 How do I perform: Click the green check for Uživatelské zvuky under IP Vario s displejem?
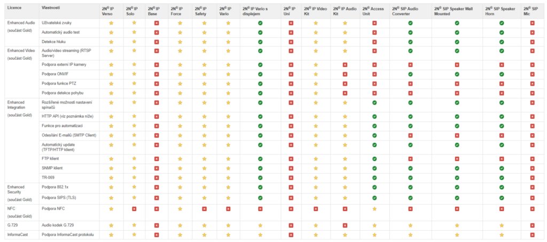pyautogui.click(x=260, y=23)
